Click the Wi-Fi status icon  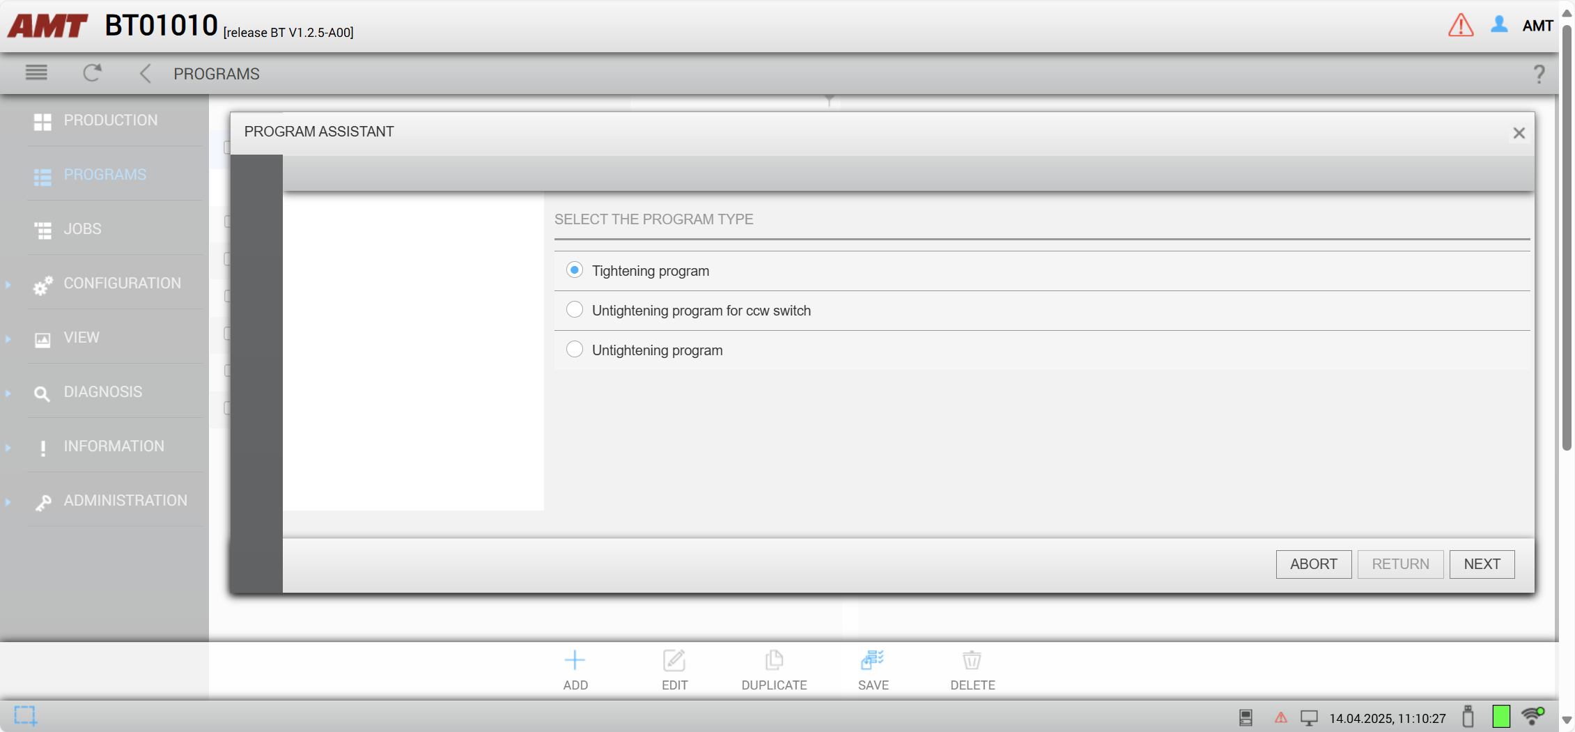tap(1533, 716)
